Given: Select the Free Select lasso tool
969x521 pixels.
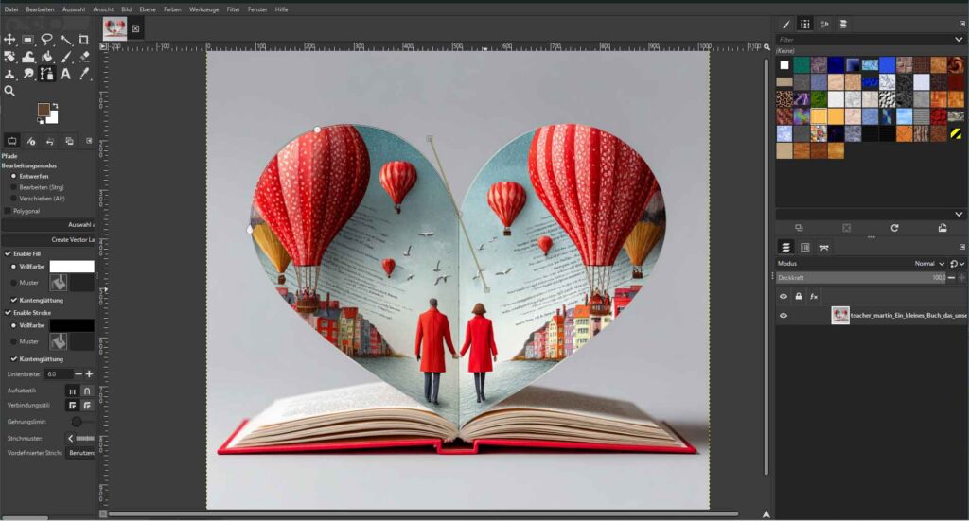Looking at the screenshot, I should click(x=47, y=40).
